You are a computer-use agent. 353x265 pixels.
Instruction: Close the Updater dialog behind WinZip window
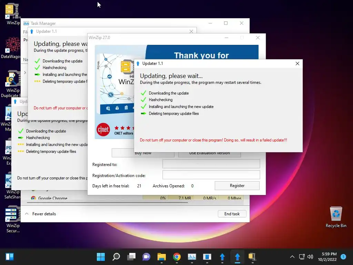click(x=191, y=31)
